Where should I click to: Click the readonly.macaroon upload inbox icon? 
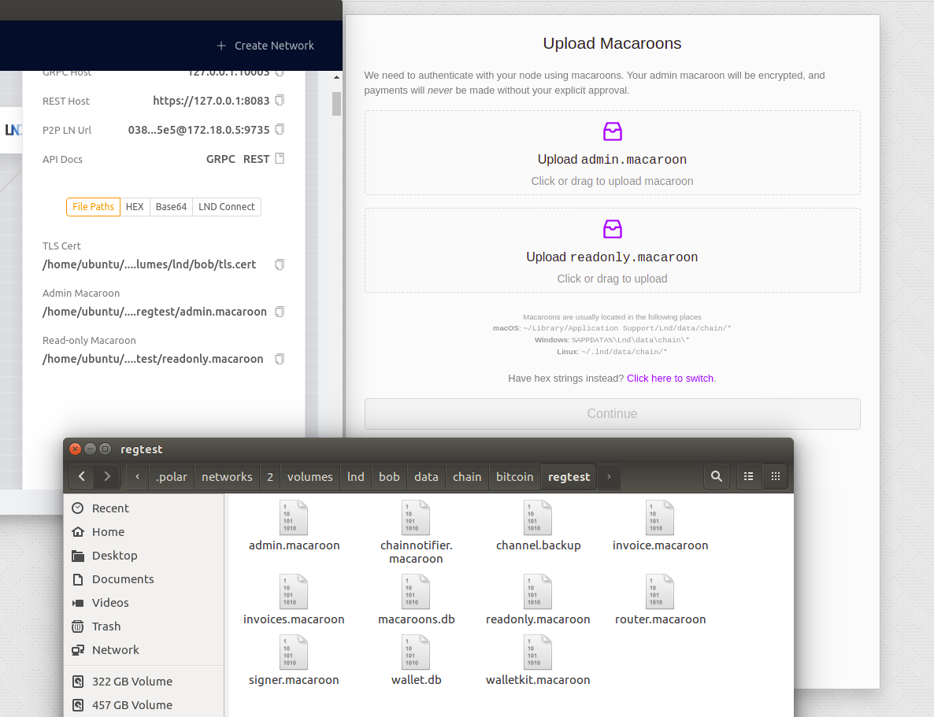pos(613,229)
